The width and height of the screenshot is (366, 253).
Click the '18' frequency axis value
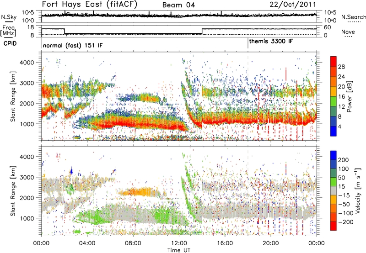(x=31, y=27)
